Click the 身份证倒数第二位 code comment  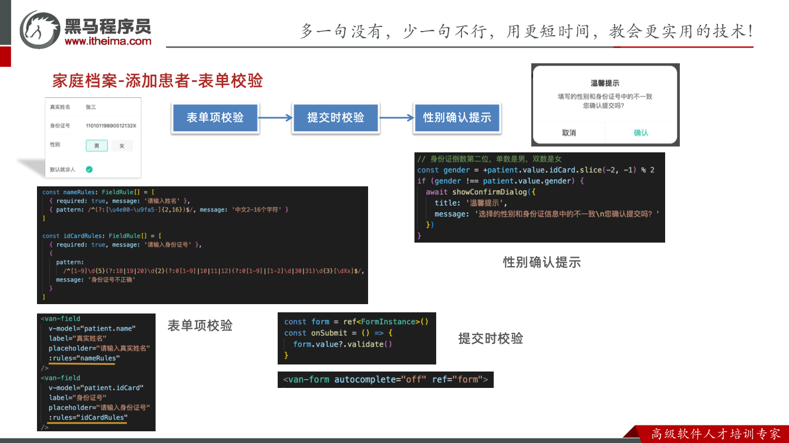pos(490,159)
